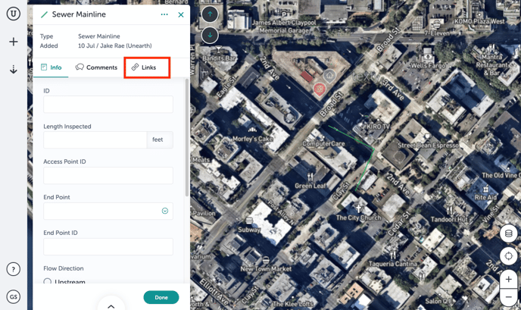521x310 pixels.
Task: Click the KIRO TV map label
Action: (378, 127)
